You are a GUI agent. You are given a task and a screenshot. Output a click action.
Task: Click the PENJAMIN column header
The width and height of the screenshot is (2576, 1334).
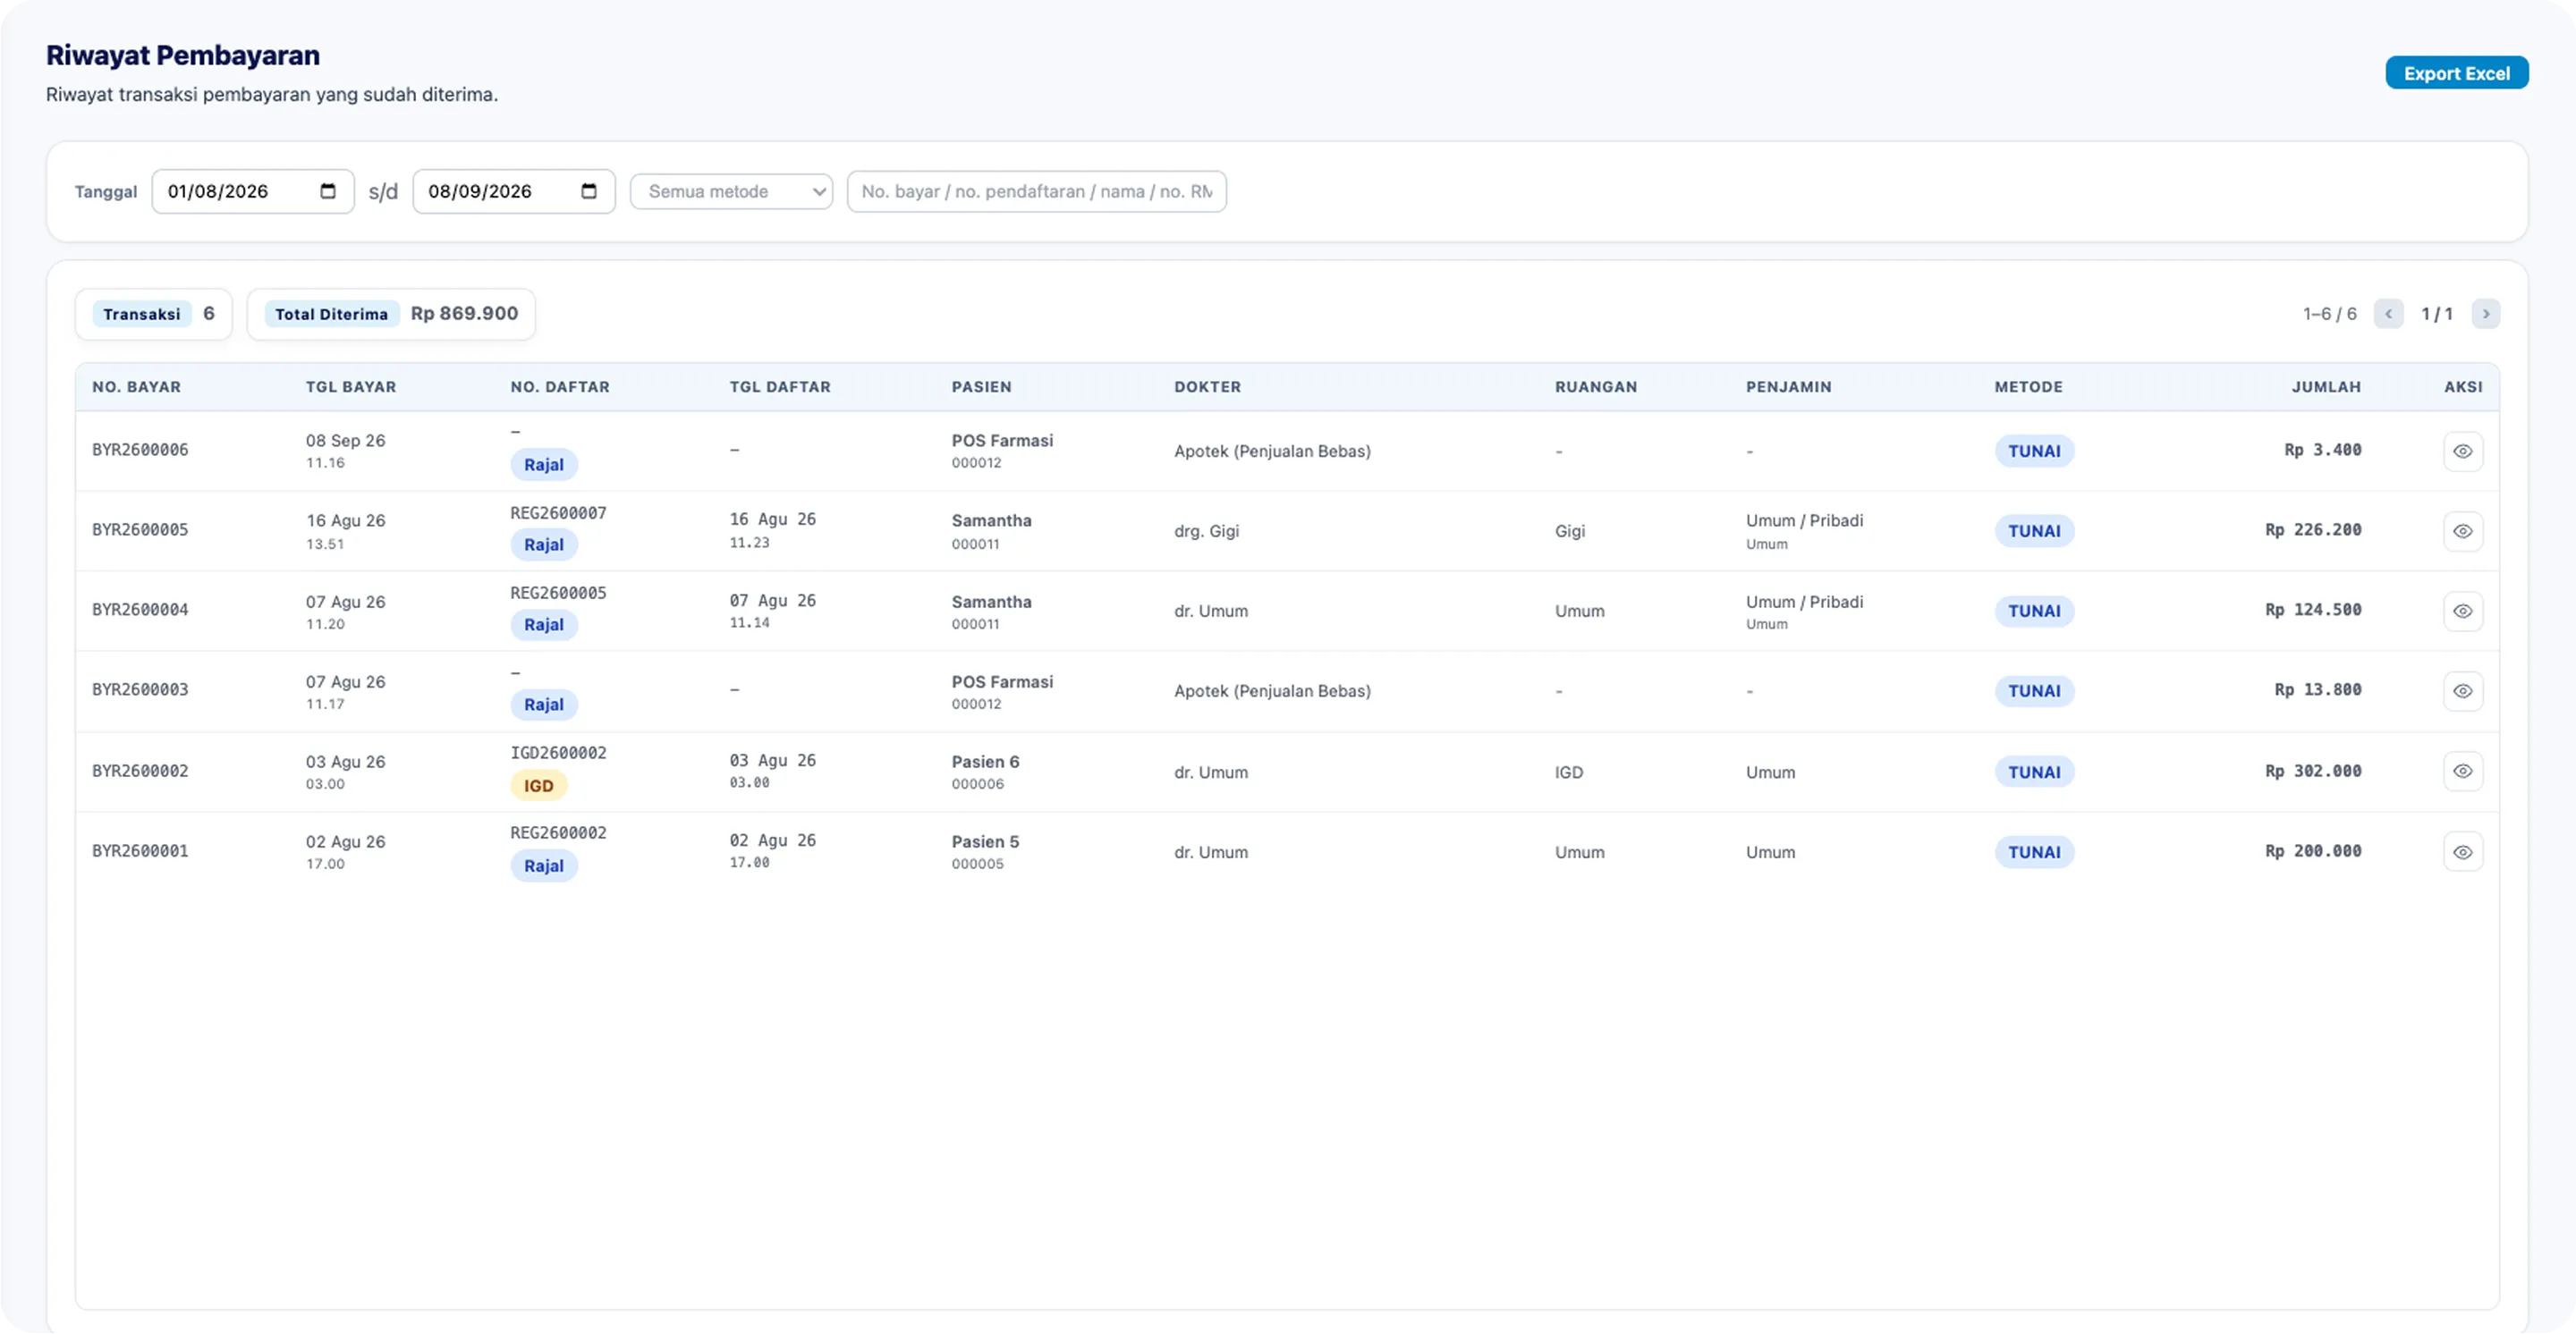click(1788, 387)
